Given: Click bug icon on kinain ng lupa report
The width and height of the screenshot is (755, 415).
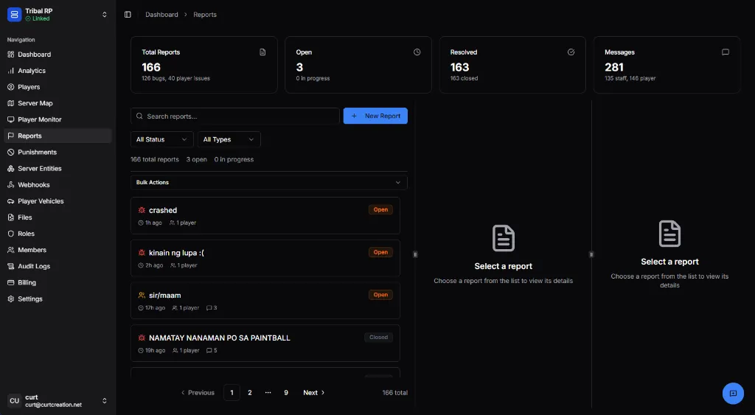Looking at the screenshot, I should (x=142, y=253).
